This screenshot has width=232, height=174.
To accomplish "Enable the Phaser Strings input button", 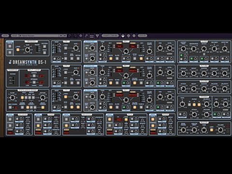I will coord(38,126).
